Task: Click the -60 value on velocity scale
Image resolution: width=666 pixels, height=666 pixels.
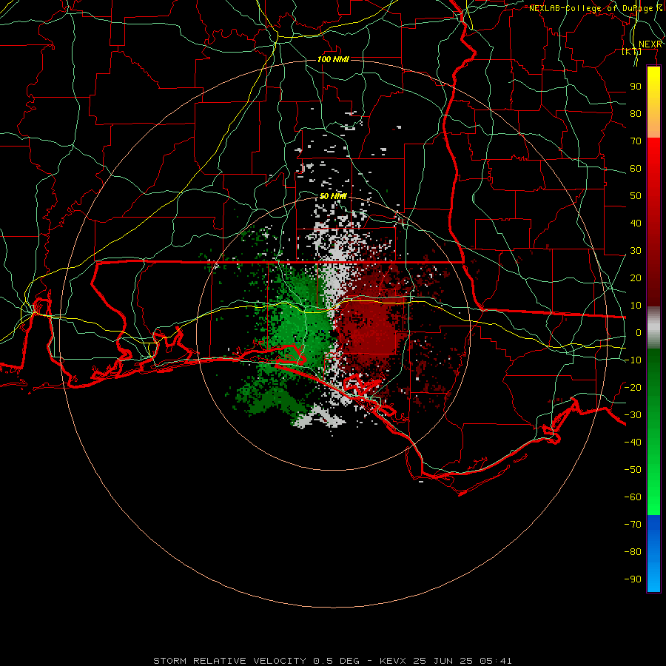Action: [633, 497]
